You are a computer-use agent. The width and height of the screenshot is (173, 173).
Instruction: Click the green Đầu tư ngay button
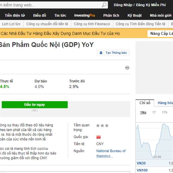click(x=35, y=105)
